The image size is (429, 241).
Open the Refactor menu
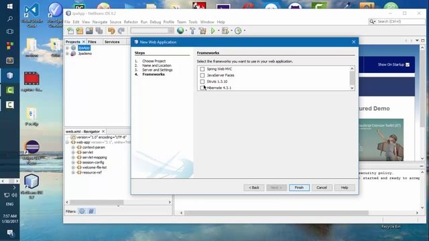pos(131,22)
